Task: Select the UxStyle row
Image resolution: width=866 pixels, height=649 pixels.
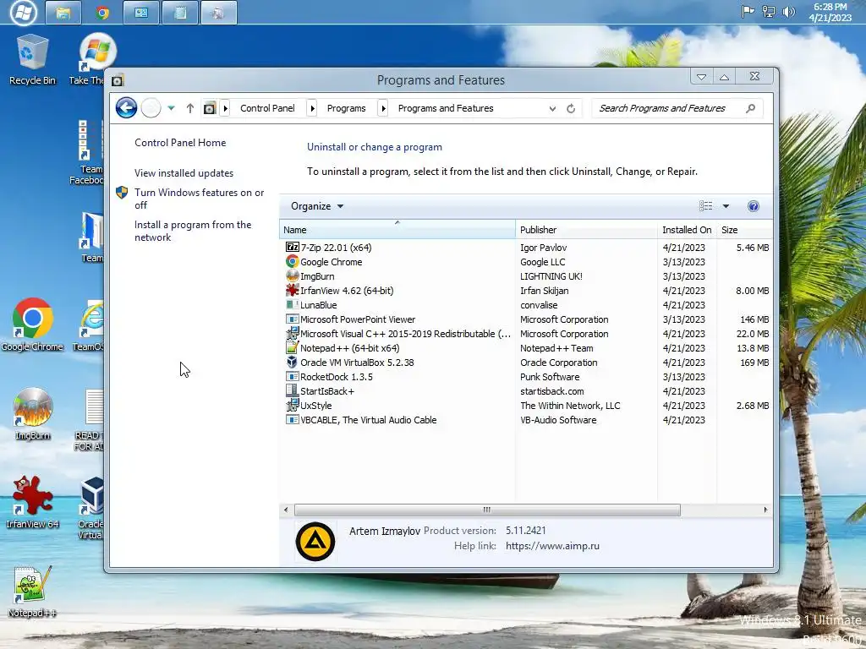Action: 526,405
